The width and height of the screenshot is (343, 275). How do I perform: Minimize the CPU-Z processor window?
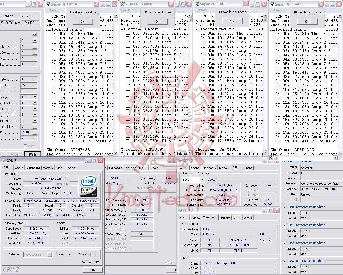point(88,161)
